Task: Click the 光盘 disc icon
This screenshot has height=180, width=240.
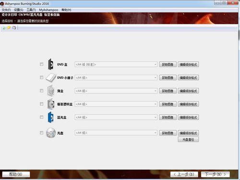Action: point(51,132)
